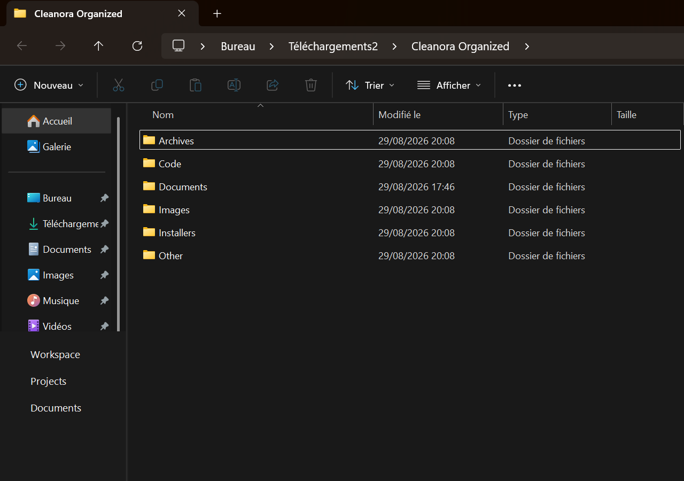
Task: Unpin Musique using its pin icon
Action: point(105,301)
